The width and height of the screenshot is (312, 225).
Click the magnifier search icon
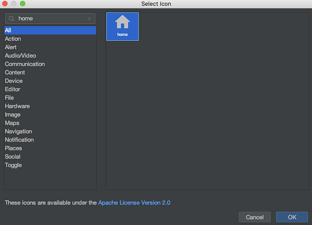pos(12,19)
